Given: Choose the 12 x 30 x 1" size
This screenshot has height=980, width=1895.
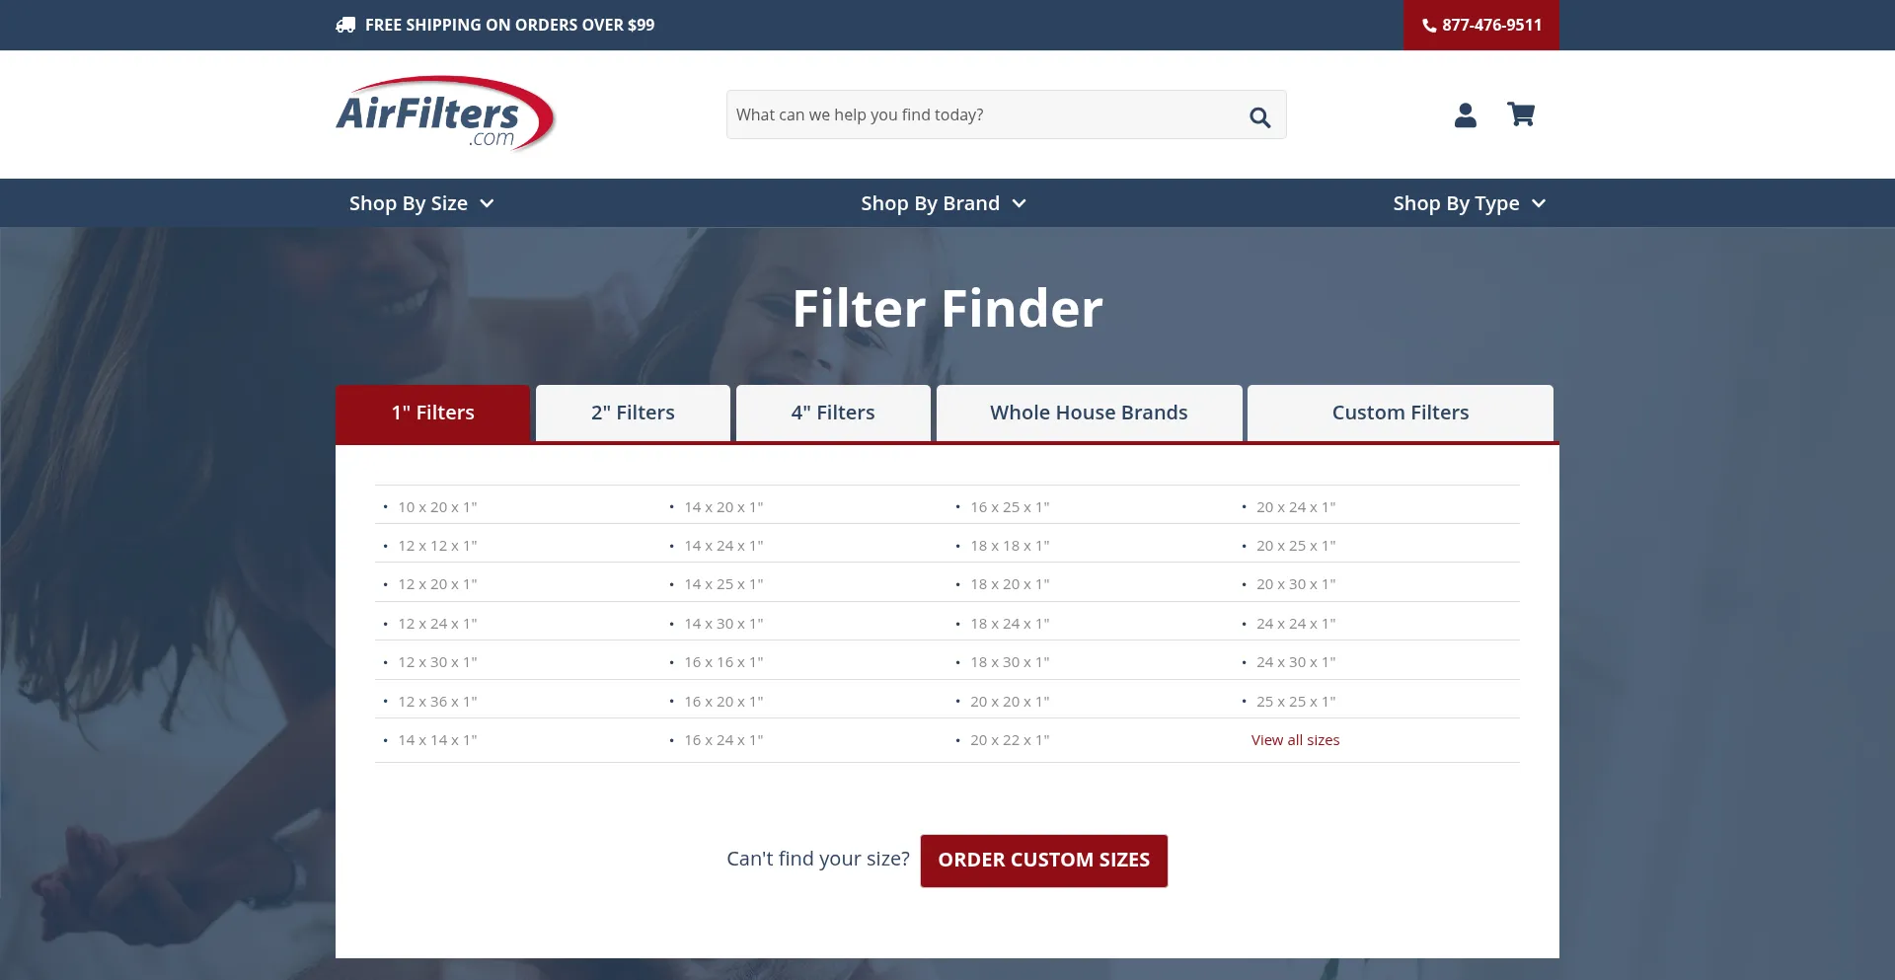Looking at the screenshot, I should pyautogui.click(x=437, y=662).
